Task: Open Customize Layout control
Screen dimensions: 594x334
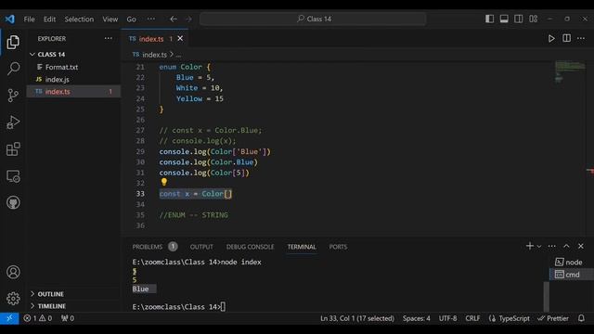Action: pyautogui.click(x=534, y=19)
